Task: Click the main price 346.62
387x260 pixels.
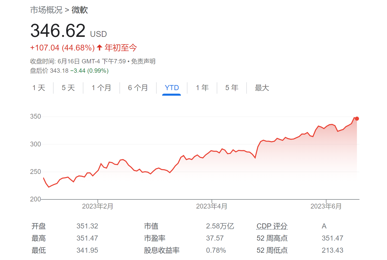Action: coord(58,31)
